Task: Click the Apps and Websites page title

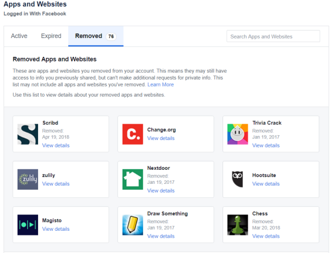Action: click(x=35, y=4)
